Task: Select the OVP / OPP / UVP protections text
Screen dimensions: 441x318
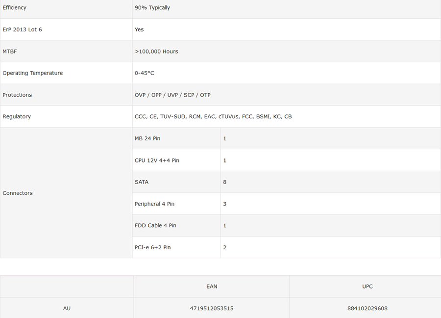Action: click(x=172, y=95)
